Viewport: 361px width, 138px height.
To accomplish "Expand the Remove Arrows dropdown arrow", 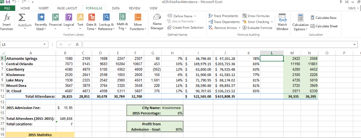I will coord(239,28).
